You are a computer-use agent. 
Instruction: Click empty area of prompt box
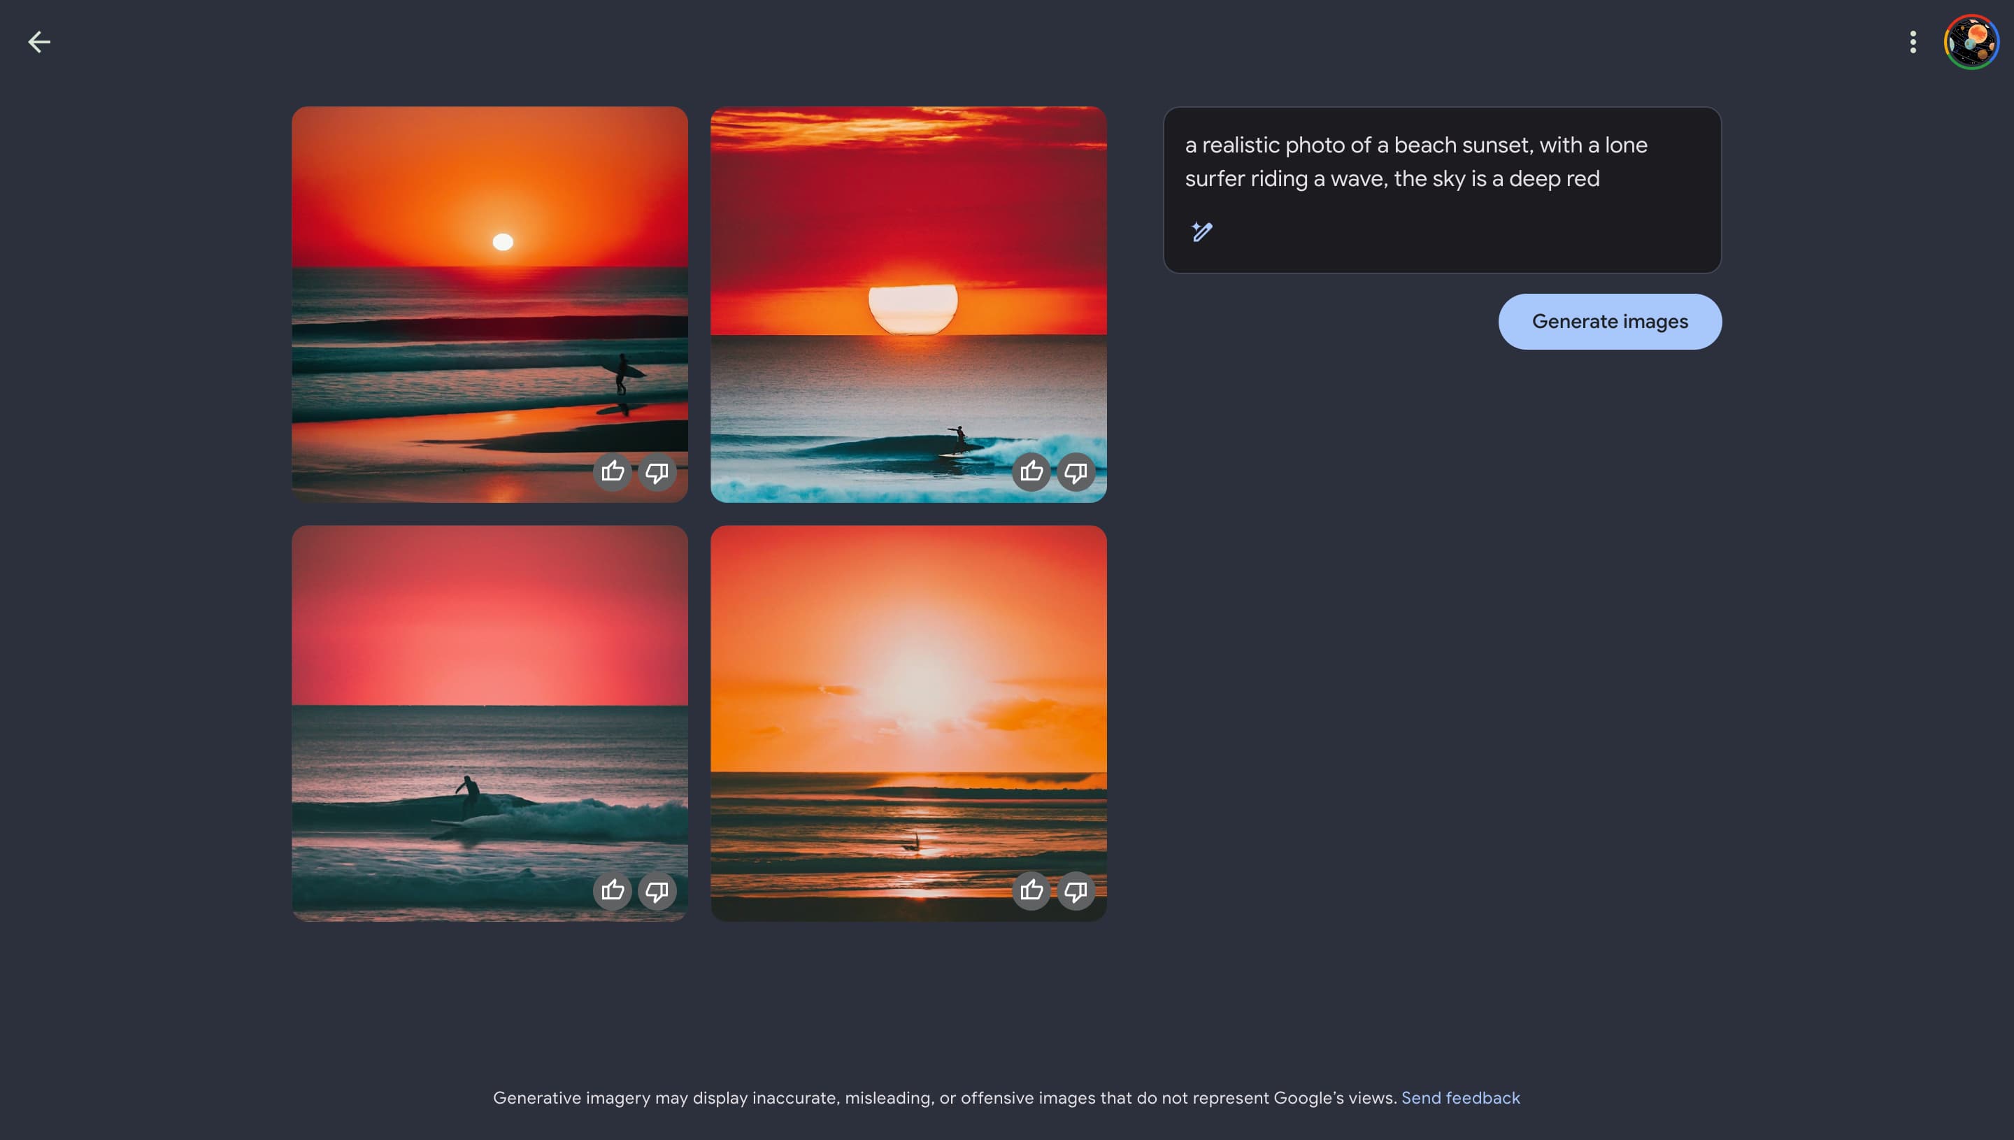click(x=1487, y=235)
